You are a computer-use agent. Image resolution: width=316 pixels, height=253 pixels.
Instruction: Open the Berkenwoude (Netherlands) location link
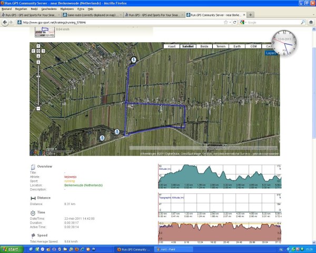click(84, 185)
